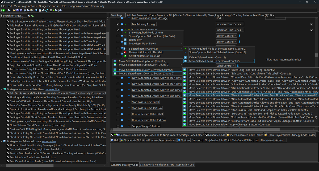319x171 pixels.
Task: Toggle the Slow Moving Average row checkbox
Action: coord(118,30)
